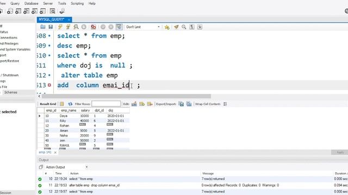This screenshot has height=195, width=348.
Task: Click reconnect to DBMS toolbar icon
Action: pos(62,11)
